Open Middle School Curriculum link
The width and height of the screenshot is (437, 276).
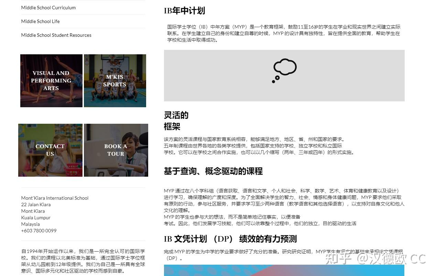click(48, 8)
